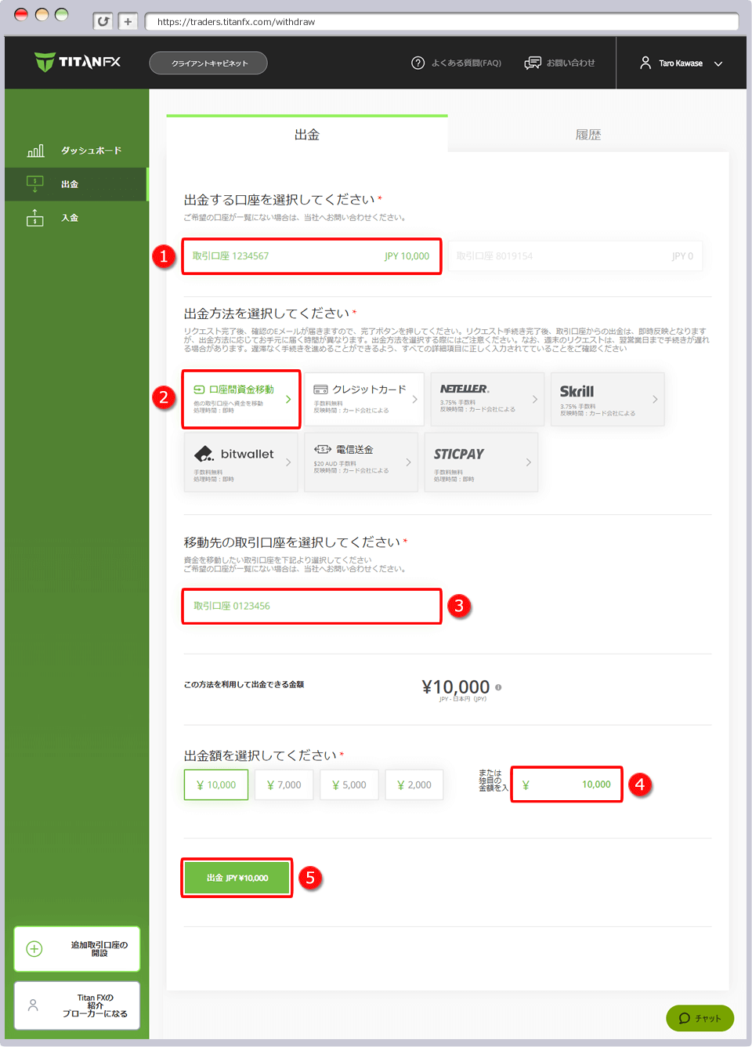Image resolution: width=752 pixels, height=1047 pixels.
Task: Open the チャット chat widget
Action: coord(700,1018)
